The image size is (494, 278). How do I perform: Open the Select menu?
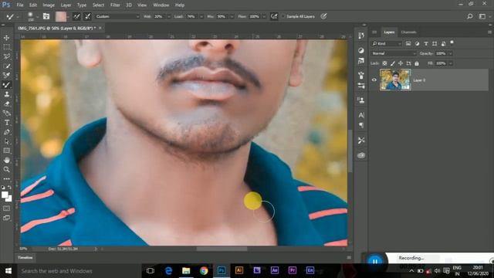[98, 5]
